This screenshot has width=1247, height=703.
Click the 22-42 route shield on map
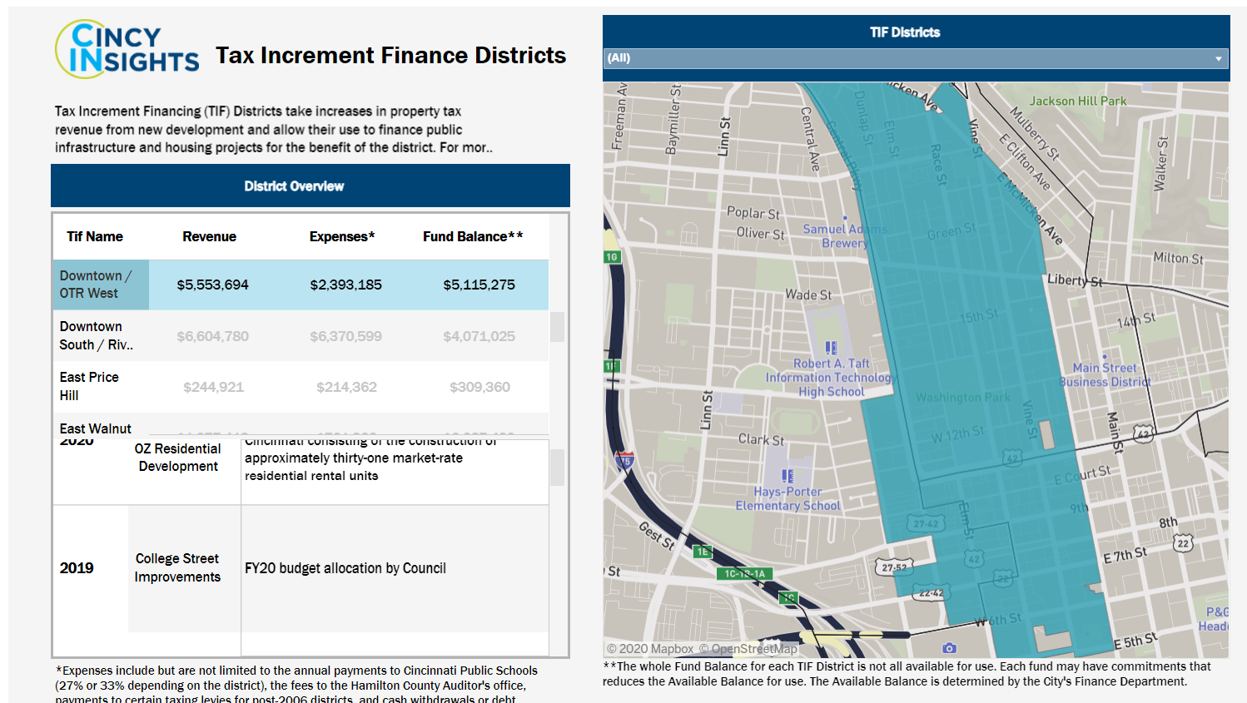click(930, 593)
